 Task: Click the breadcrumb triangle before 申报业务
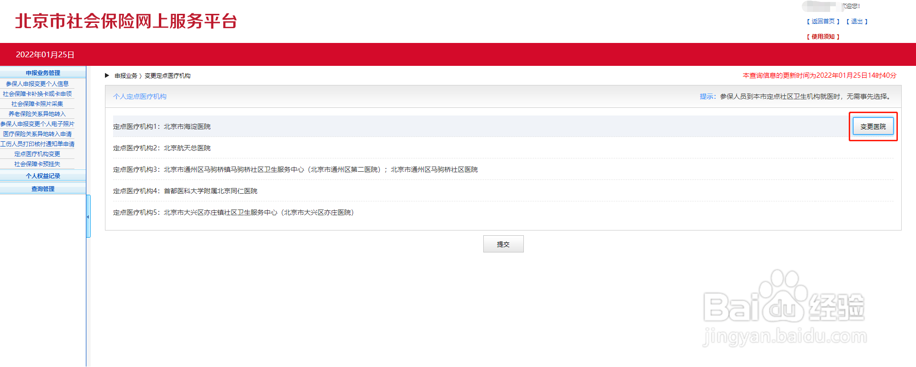tap(107, 75)
